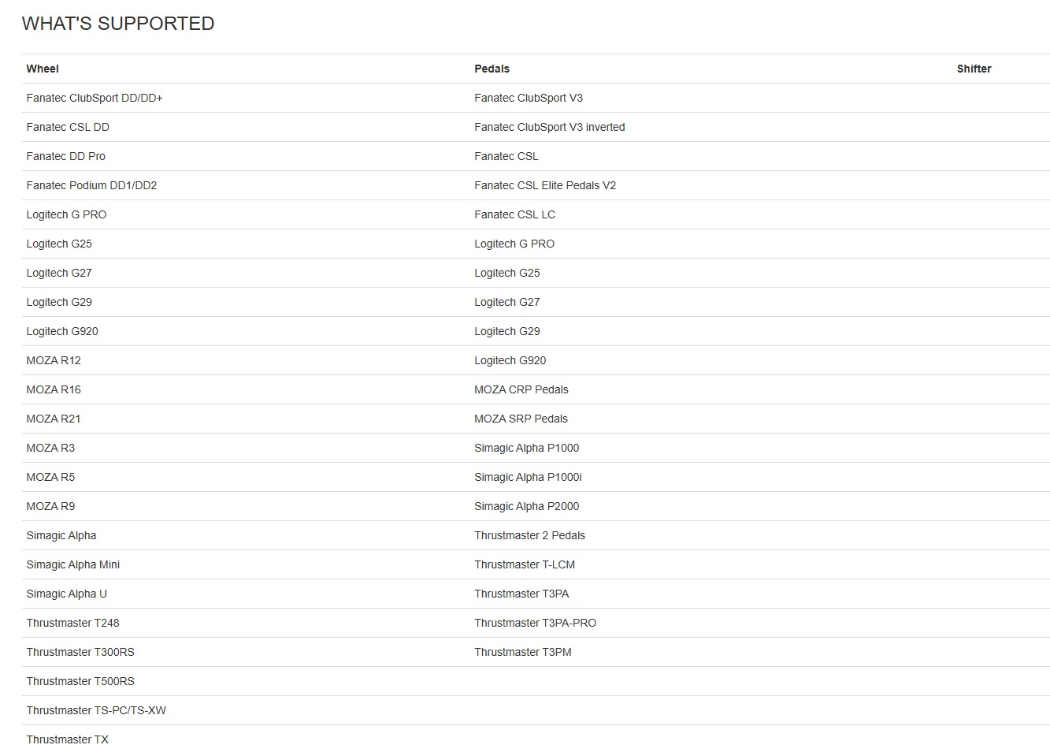Click the Pedals column header
This screenshot has width=1050, height=756.
pos(492,69)
